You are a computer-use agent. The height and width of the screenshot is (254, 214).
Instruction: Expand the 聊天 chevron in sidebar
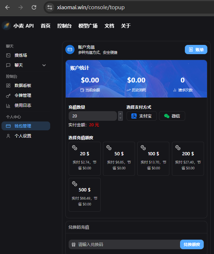point(44,65)
